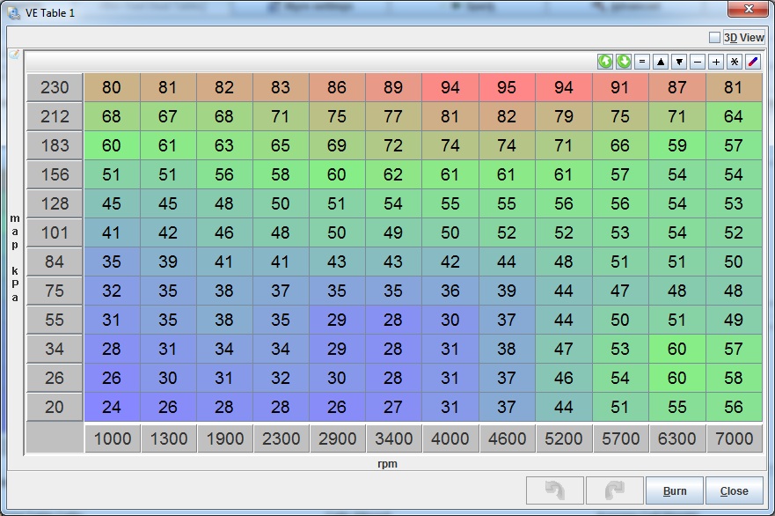The width and height of the screenshot is (775, 516).
Task: Click the equals set-value toolbar icon
Action: pyautogui.click(x=642, y=62)
